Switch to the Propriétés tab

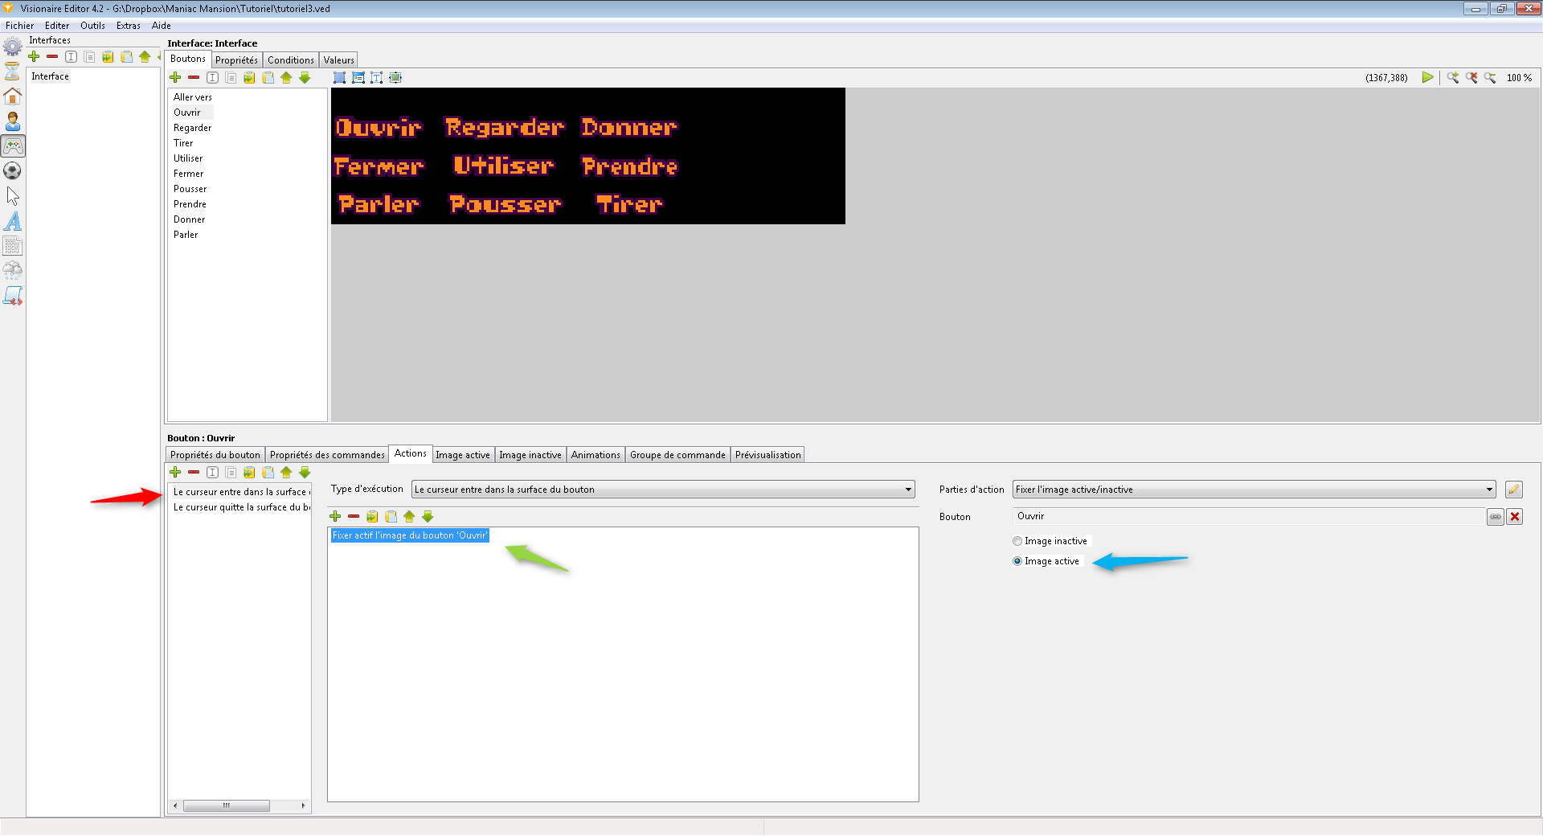point(236,60)
